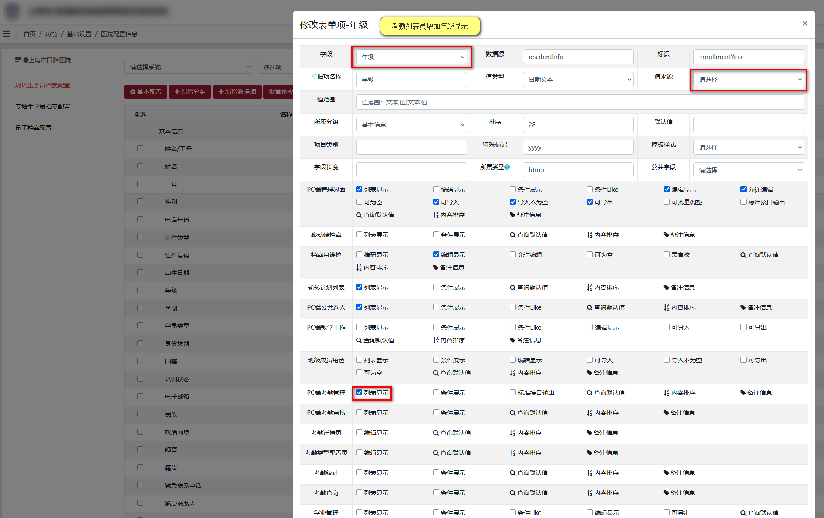Click 查询默认值 in 移动端档案 row
Screen dimensions: 824x518
tap(529, 235)
